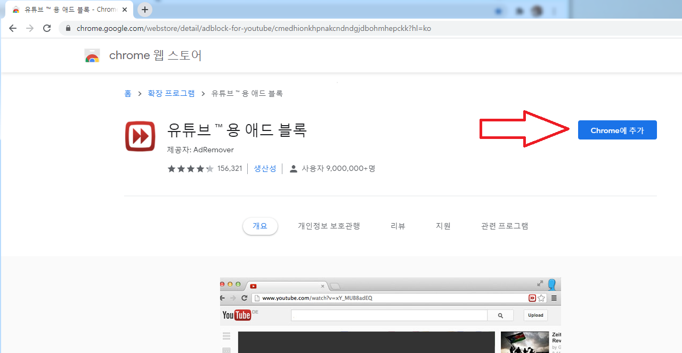The width and height of the screenshot is (682, 353).
Task: Click the red AdBlock extension icon
Action: tap(140, 136)
